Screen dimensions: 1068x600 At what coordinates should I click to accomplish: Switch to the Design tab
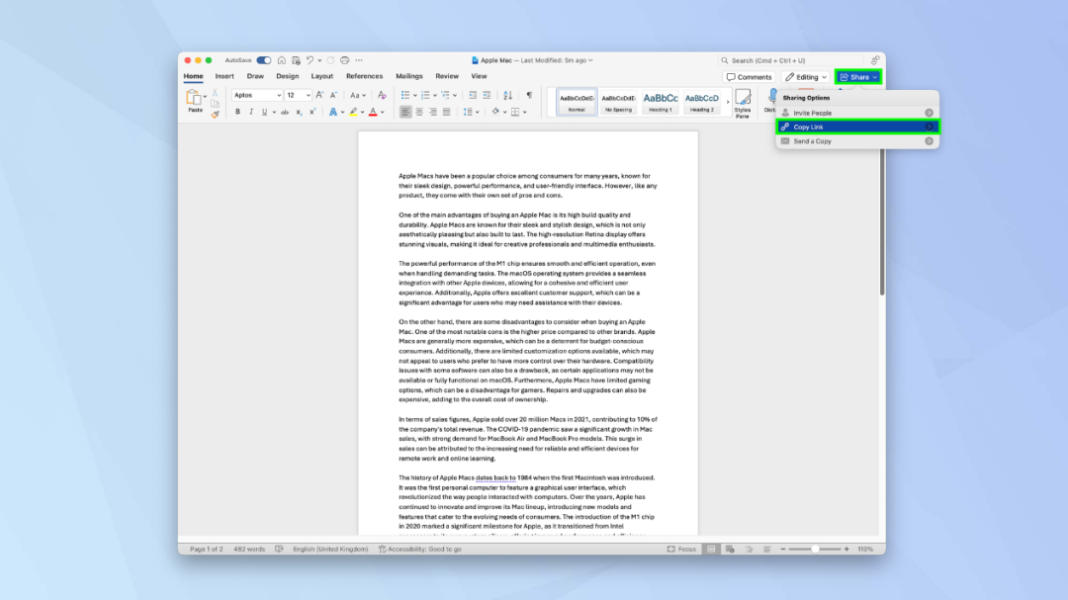(x=288, y=76)
